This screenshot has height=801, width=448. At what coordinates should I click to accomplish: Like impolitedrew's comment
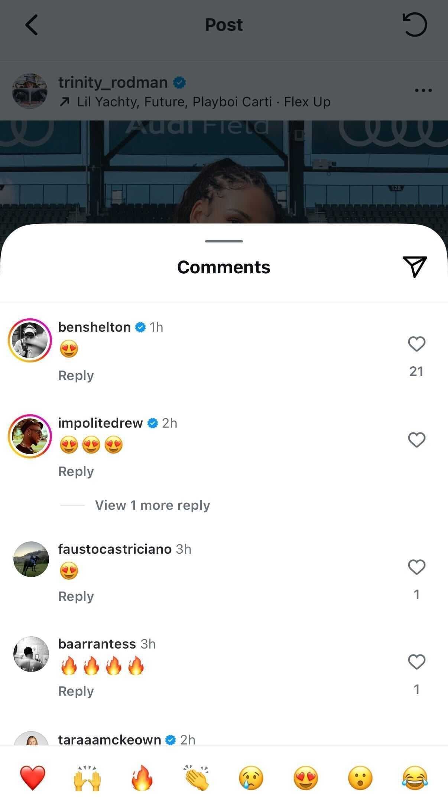tap(416, 440)
